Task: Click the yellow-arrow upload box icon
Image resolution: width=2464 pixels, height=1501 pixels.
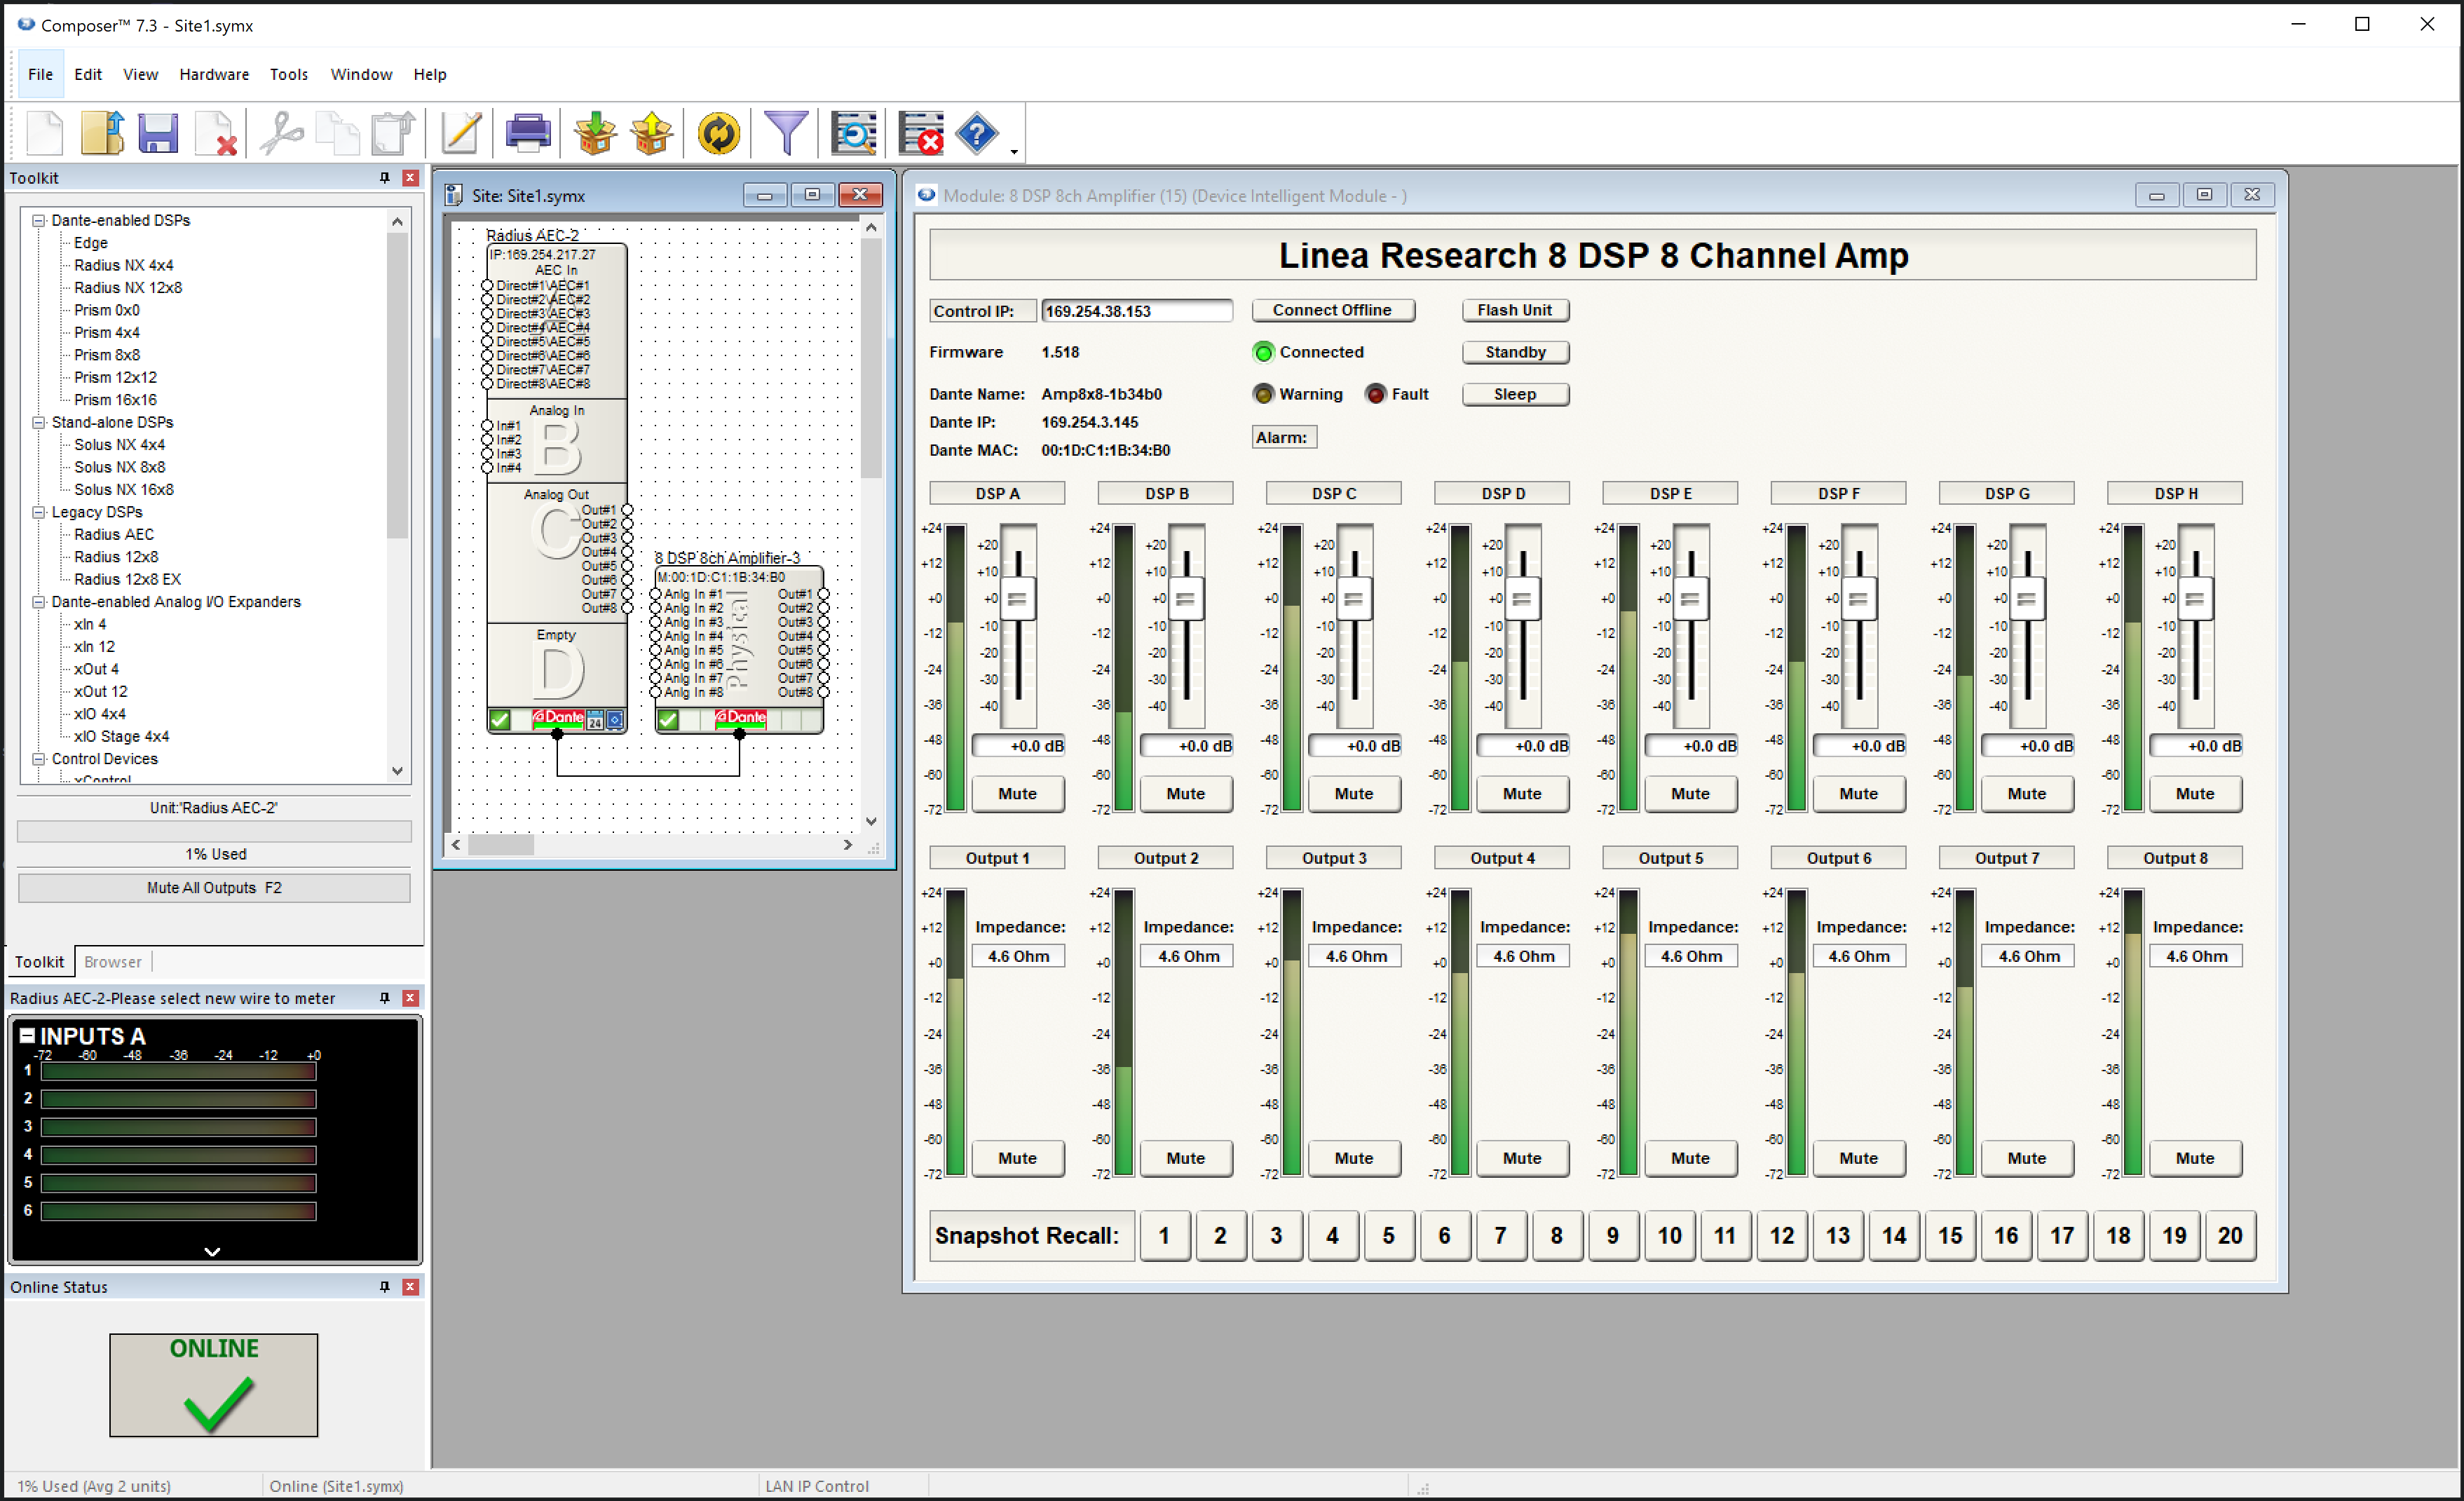Action: click(651, 133)
